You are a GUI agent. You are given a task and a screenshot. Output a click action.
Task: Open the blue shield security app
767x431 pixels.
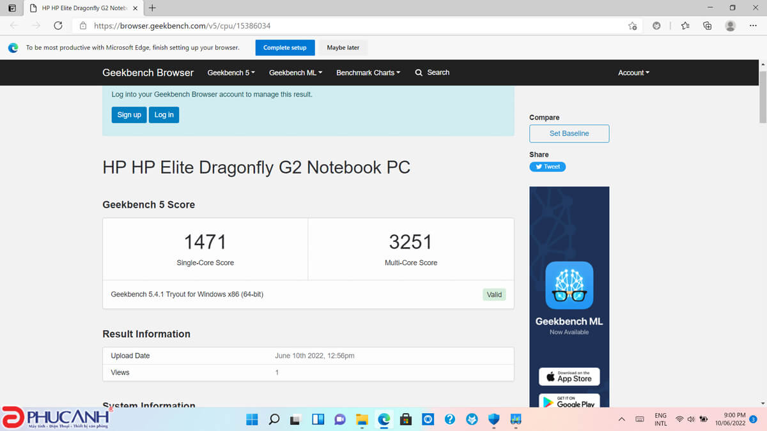tap(493, 420)
